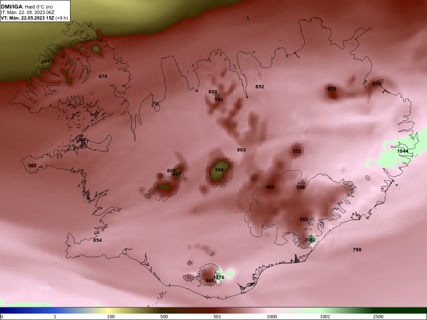Select the 1044 value on green area
This screenshot has width=427, height=320.
403,151
